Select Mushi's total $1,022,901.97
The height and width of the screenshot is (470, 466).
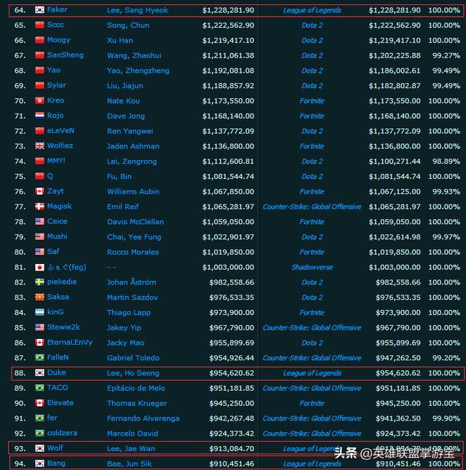(x=228, y=236)
